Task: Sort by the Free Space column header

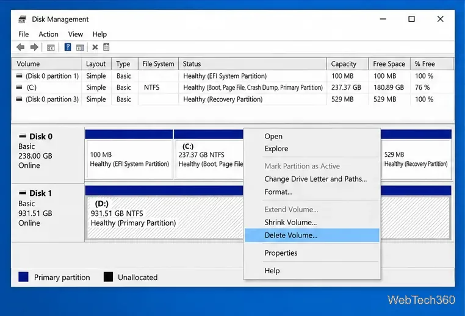Action: tap(389, 63)
